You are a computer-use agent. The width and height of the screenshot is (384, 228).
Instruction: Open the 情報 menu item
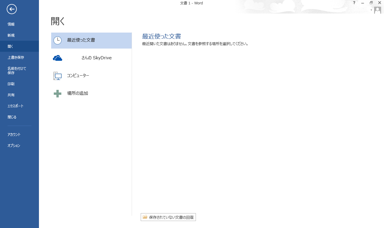pos(11,24)
